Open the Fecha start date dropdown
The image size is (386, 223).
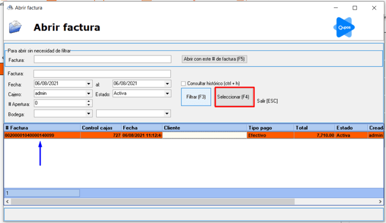point(88,83)
